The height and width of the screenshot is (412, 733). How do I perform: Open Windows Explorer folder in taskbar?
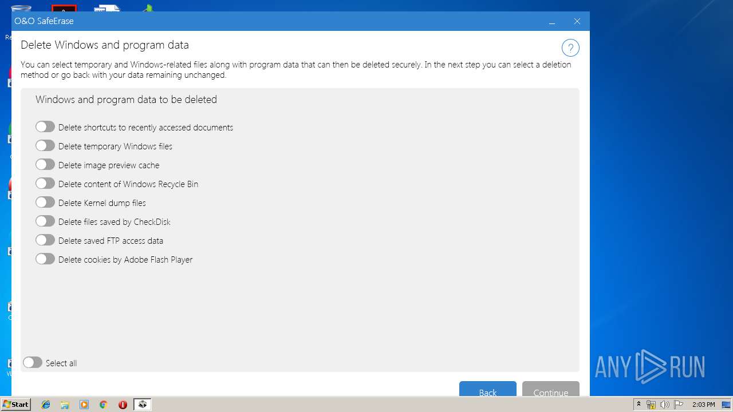point(65,405)
